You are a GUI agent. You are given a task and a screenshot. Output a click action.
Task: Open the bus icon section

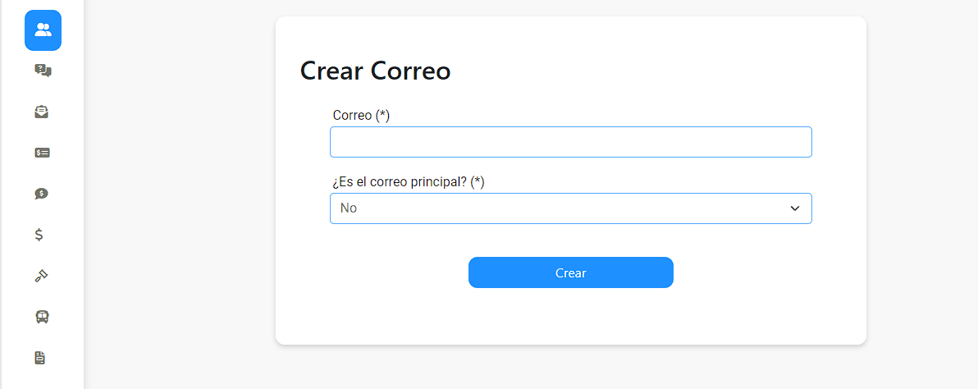pos(42,317)
